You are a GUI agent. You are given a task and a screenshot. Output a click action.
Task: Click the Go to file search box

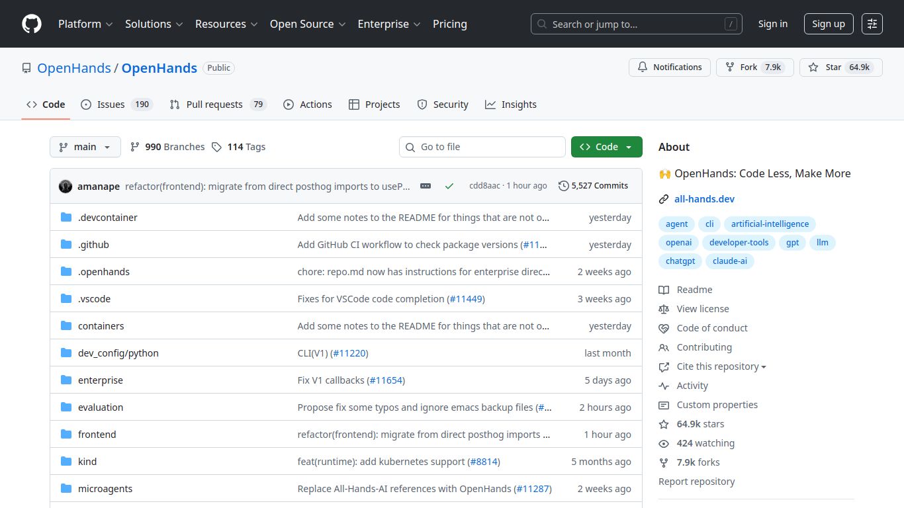coord(482,146)
